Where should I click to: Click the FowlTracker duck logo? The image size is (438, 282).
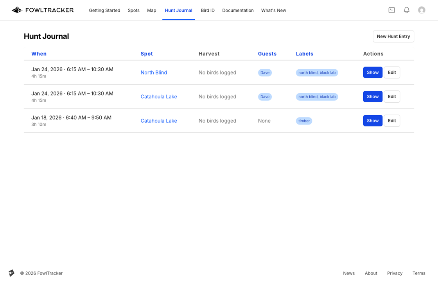tap(17, 10)
